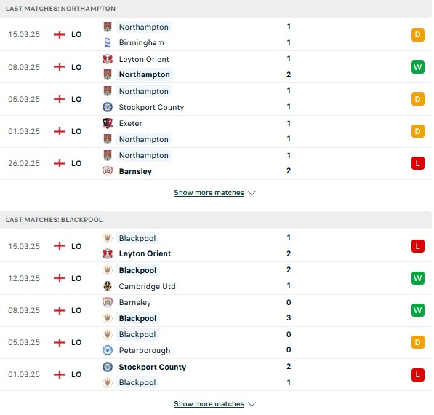The height and width of the screenshot is (415, 434).
Task: Click England flag on 15.03.25 Blackpool match
Action: tap(60, 246)
